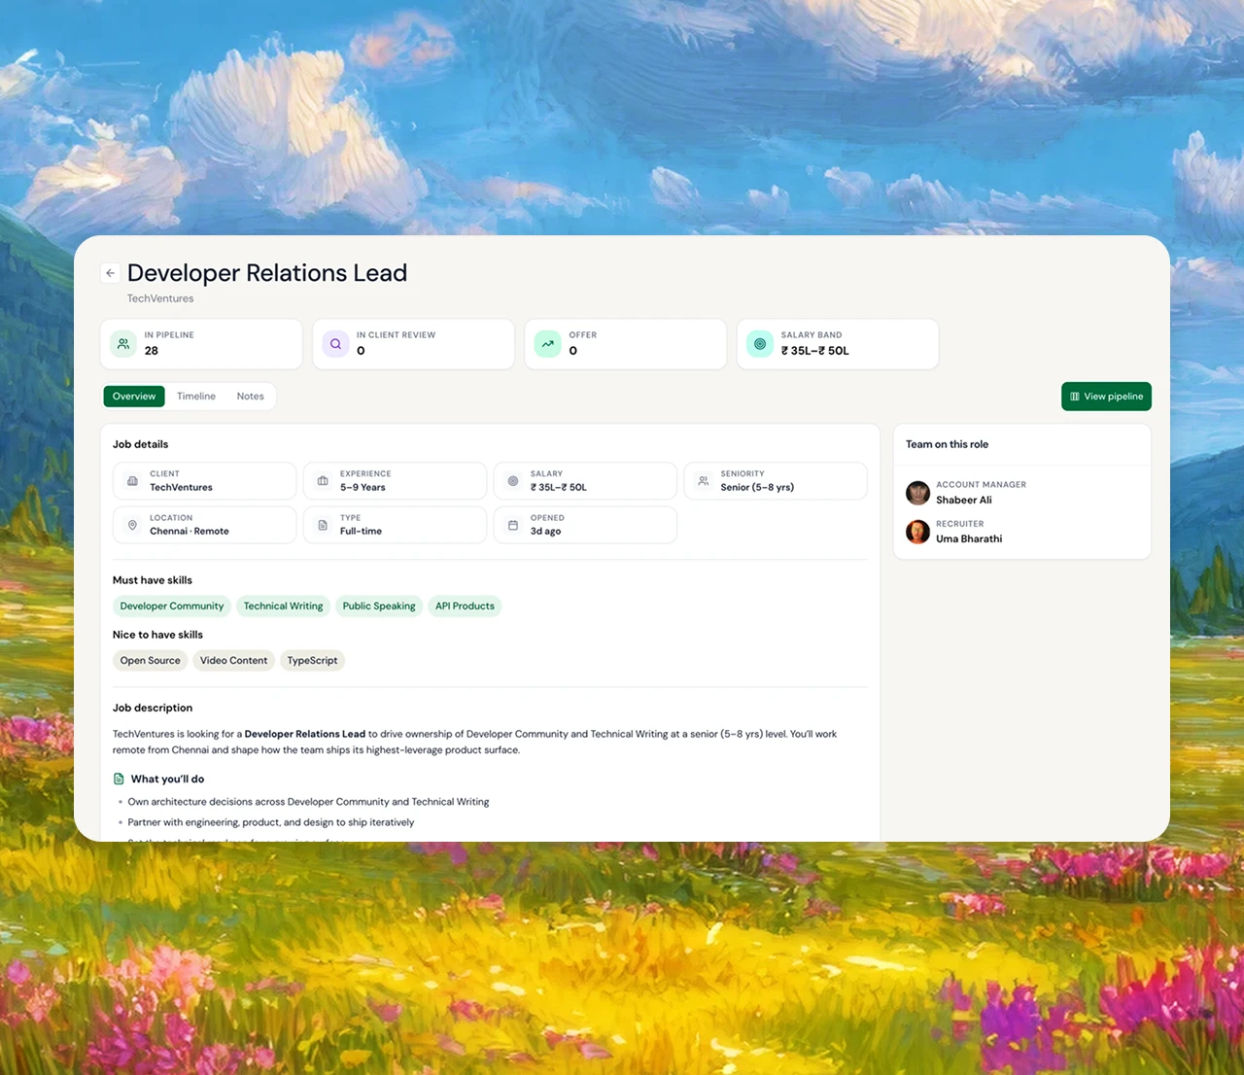Click bullet Own architecture decisions
1244x1075 pixels.
[308, 802]
